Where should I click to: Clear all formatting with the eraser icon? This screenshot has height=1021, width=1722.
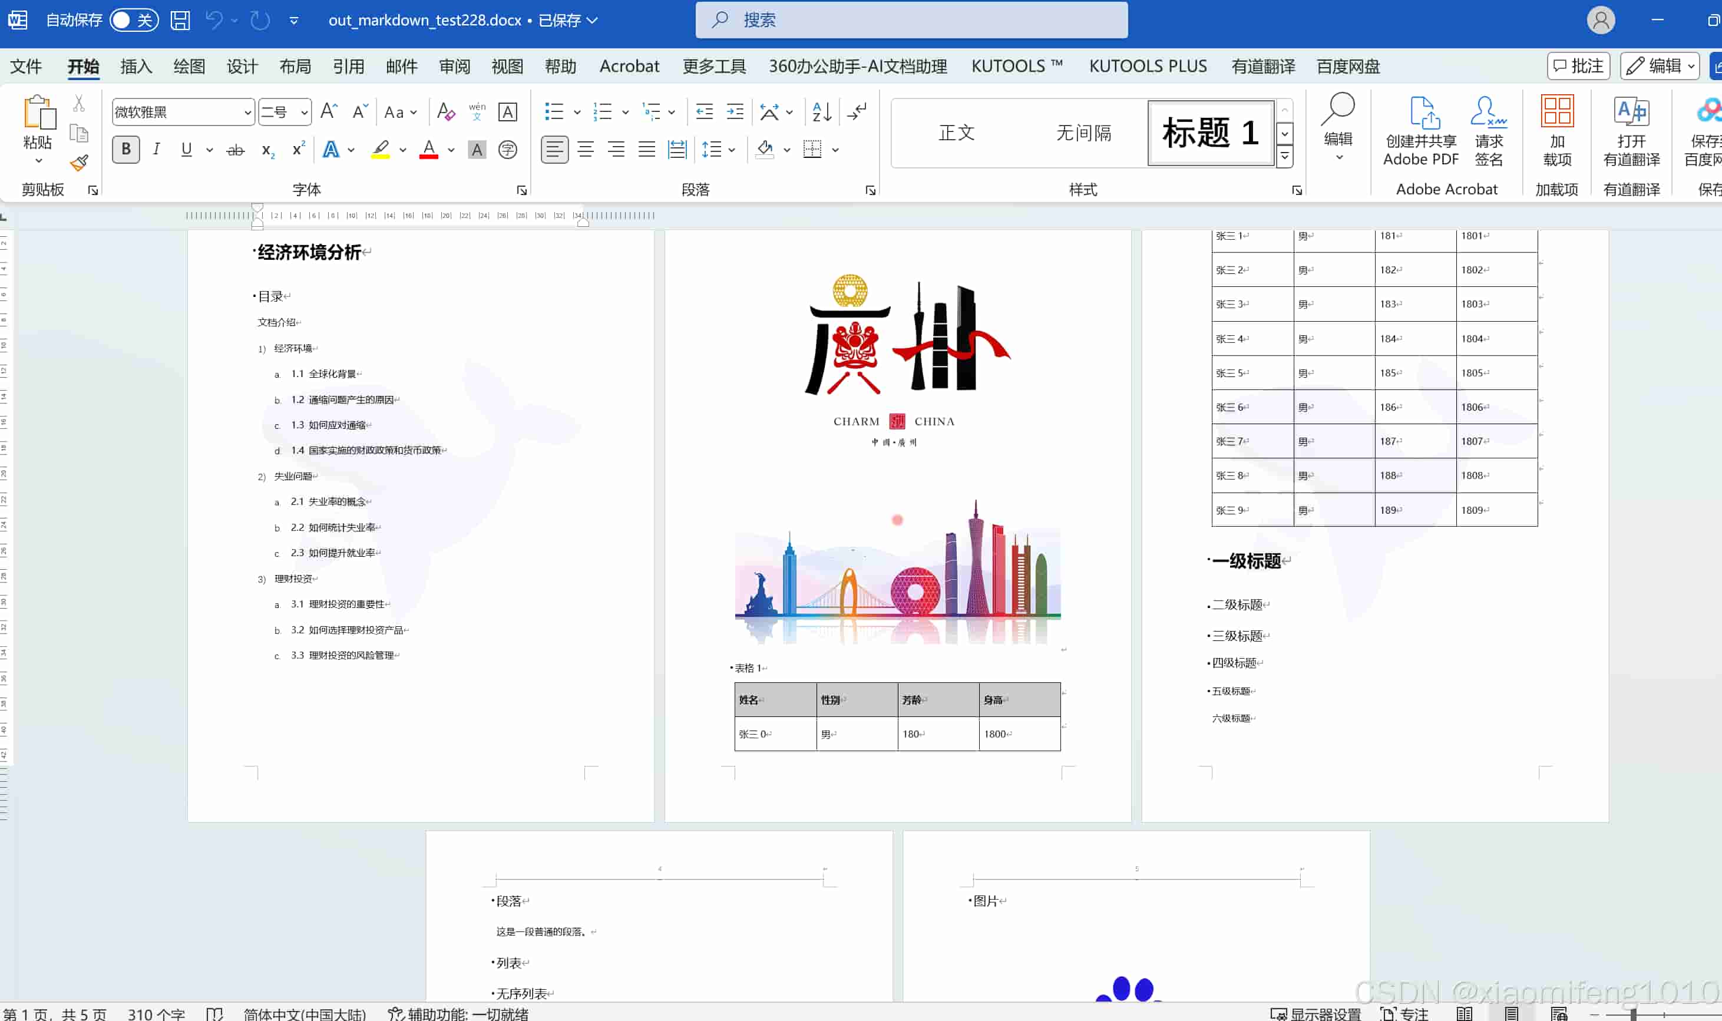point(446,111)
